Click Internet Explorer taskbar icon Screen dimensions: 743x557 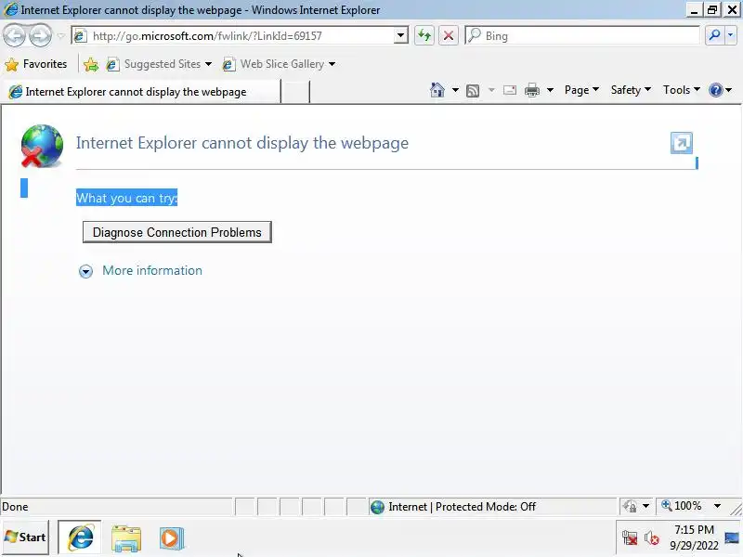(80, 538)
